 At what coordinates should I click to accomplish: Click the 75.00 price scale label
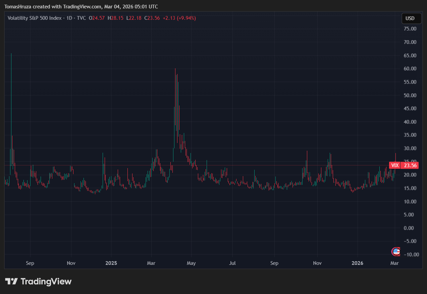pyautogui.click(x=410, y=29)
